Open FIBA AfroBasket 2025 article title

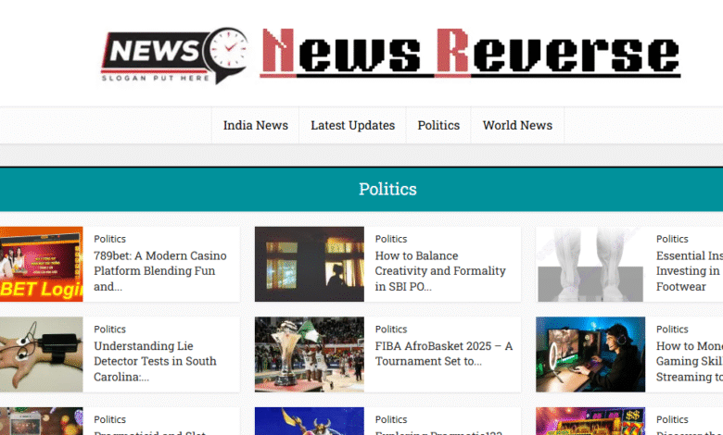pyautogui.click(x=443, y=354)
